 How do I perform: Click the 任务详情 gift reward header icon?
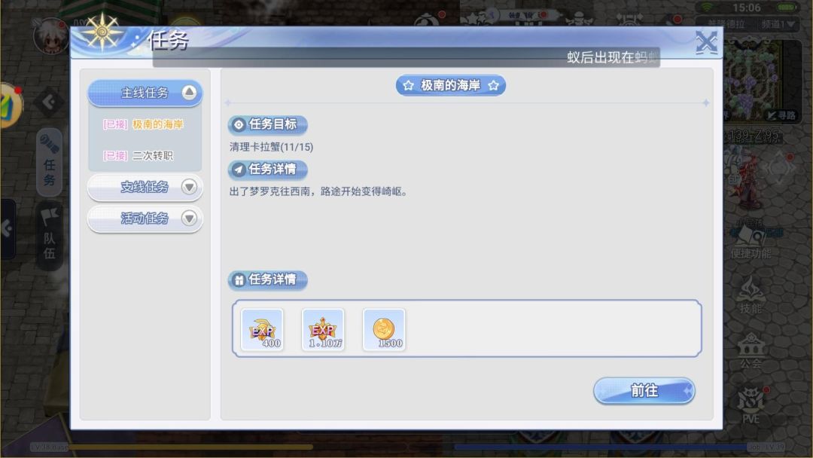click(x=239, y=280)
